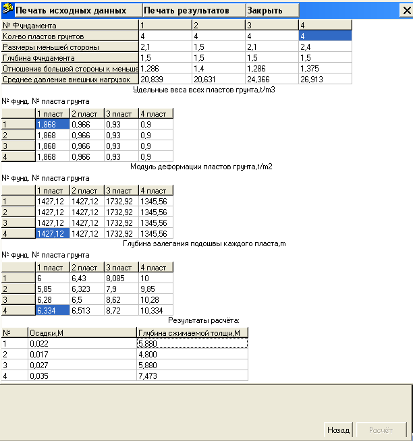Click 'Размеры меньшей стороны' row header
413x441 pixels.
pyautogui.click(x=70, y=47)
